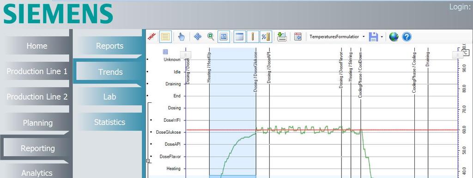Save the trend with the floppy disk icon

(x=373, y=37)
